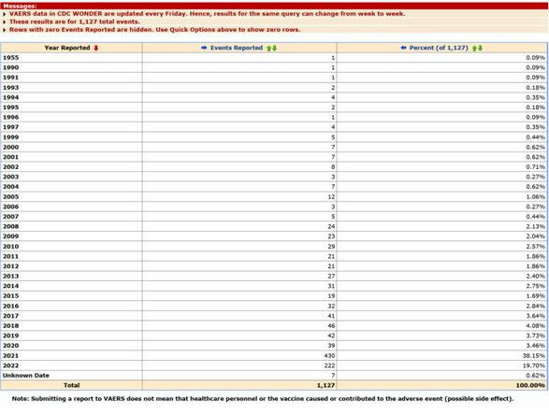The width and height of the screenshot is (549, 414).
Task: Click the 19.70% percent cell
Action: (534, 365)
